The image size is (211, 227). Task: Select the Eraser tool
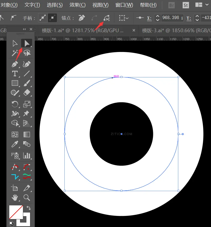[27, 93]
